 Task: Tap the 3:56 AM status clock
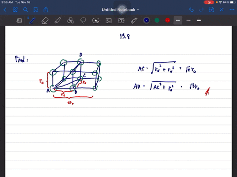click(7, 2)
